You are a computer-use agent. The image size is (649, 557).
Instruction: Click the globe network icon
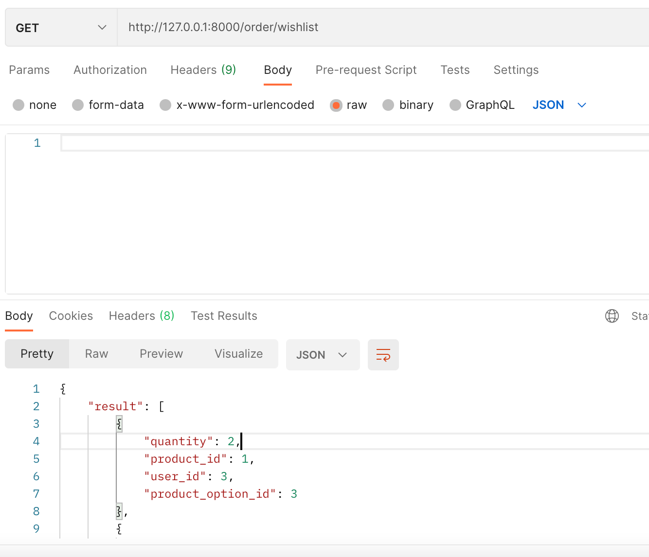coord(612,316)
